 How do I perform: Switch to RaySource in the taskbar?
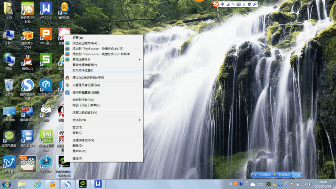tap(83, 184)
